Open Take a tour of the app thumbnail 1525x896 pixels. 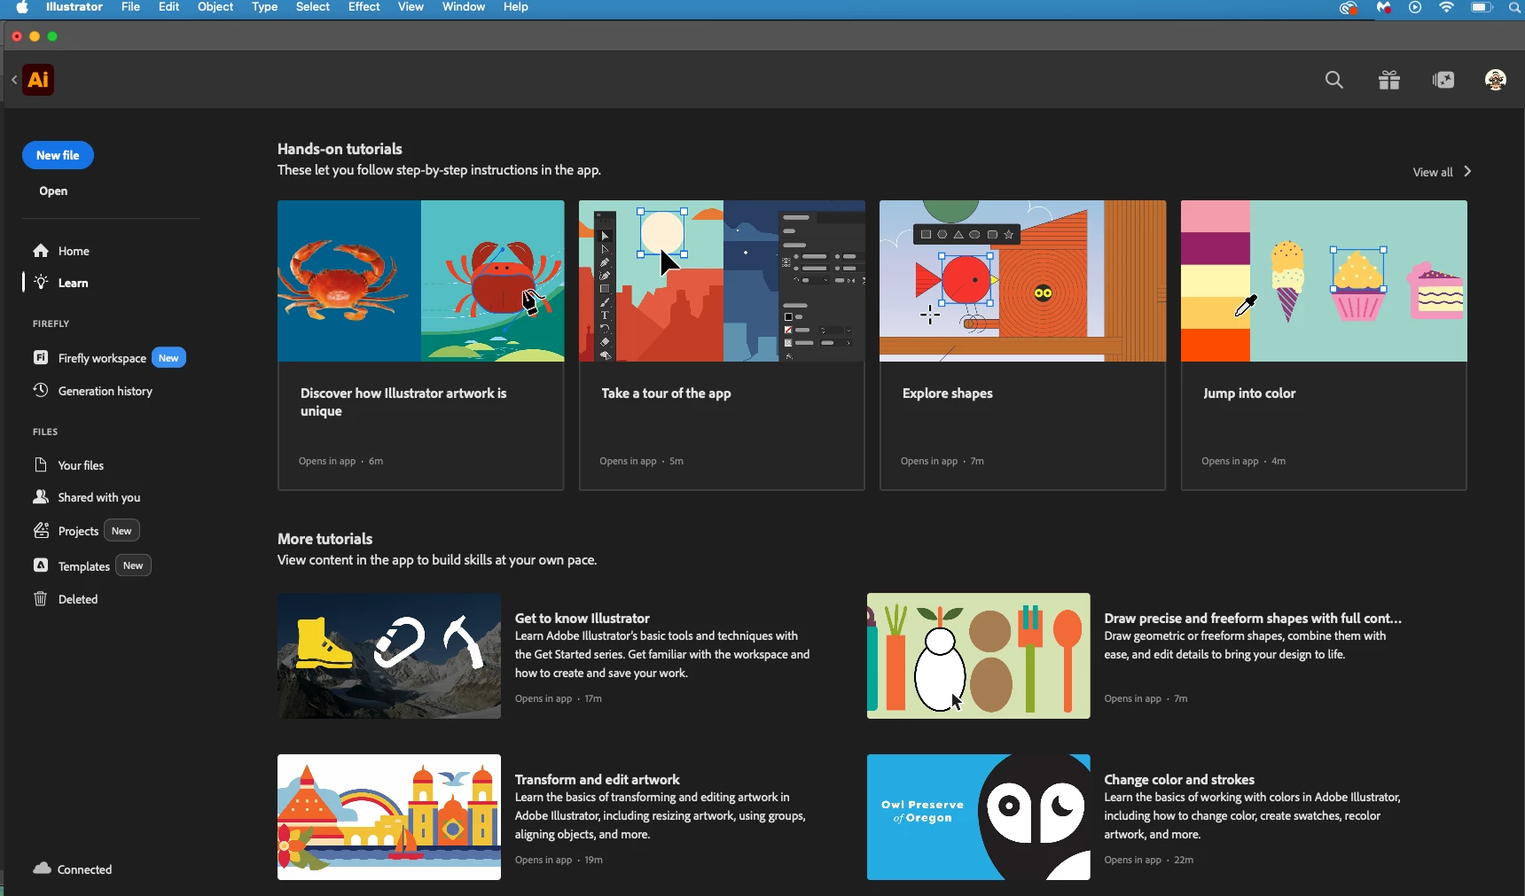click(722, 281)
